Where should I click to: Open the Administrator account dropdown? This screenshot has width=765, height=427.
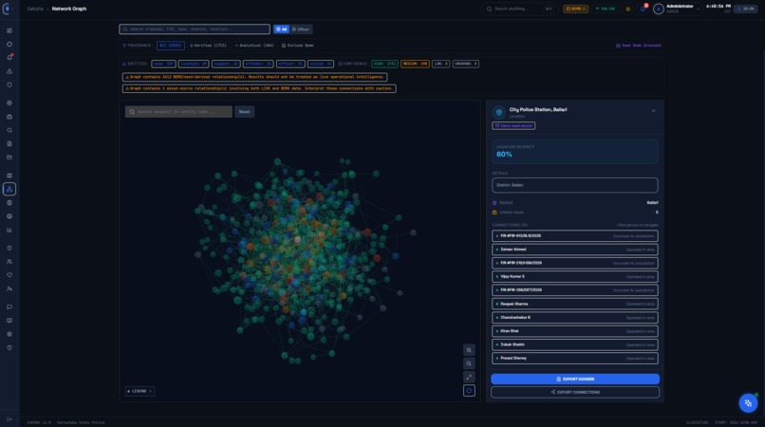(x=679, y=9)
